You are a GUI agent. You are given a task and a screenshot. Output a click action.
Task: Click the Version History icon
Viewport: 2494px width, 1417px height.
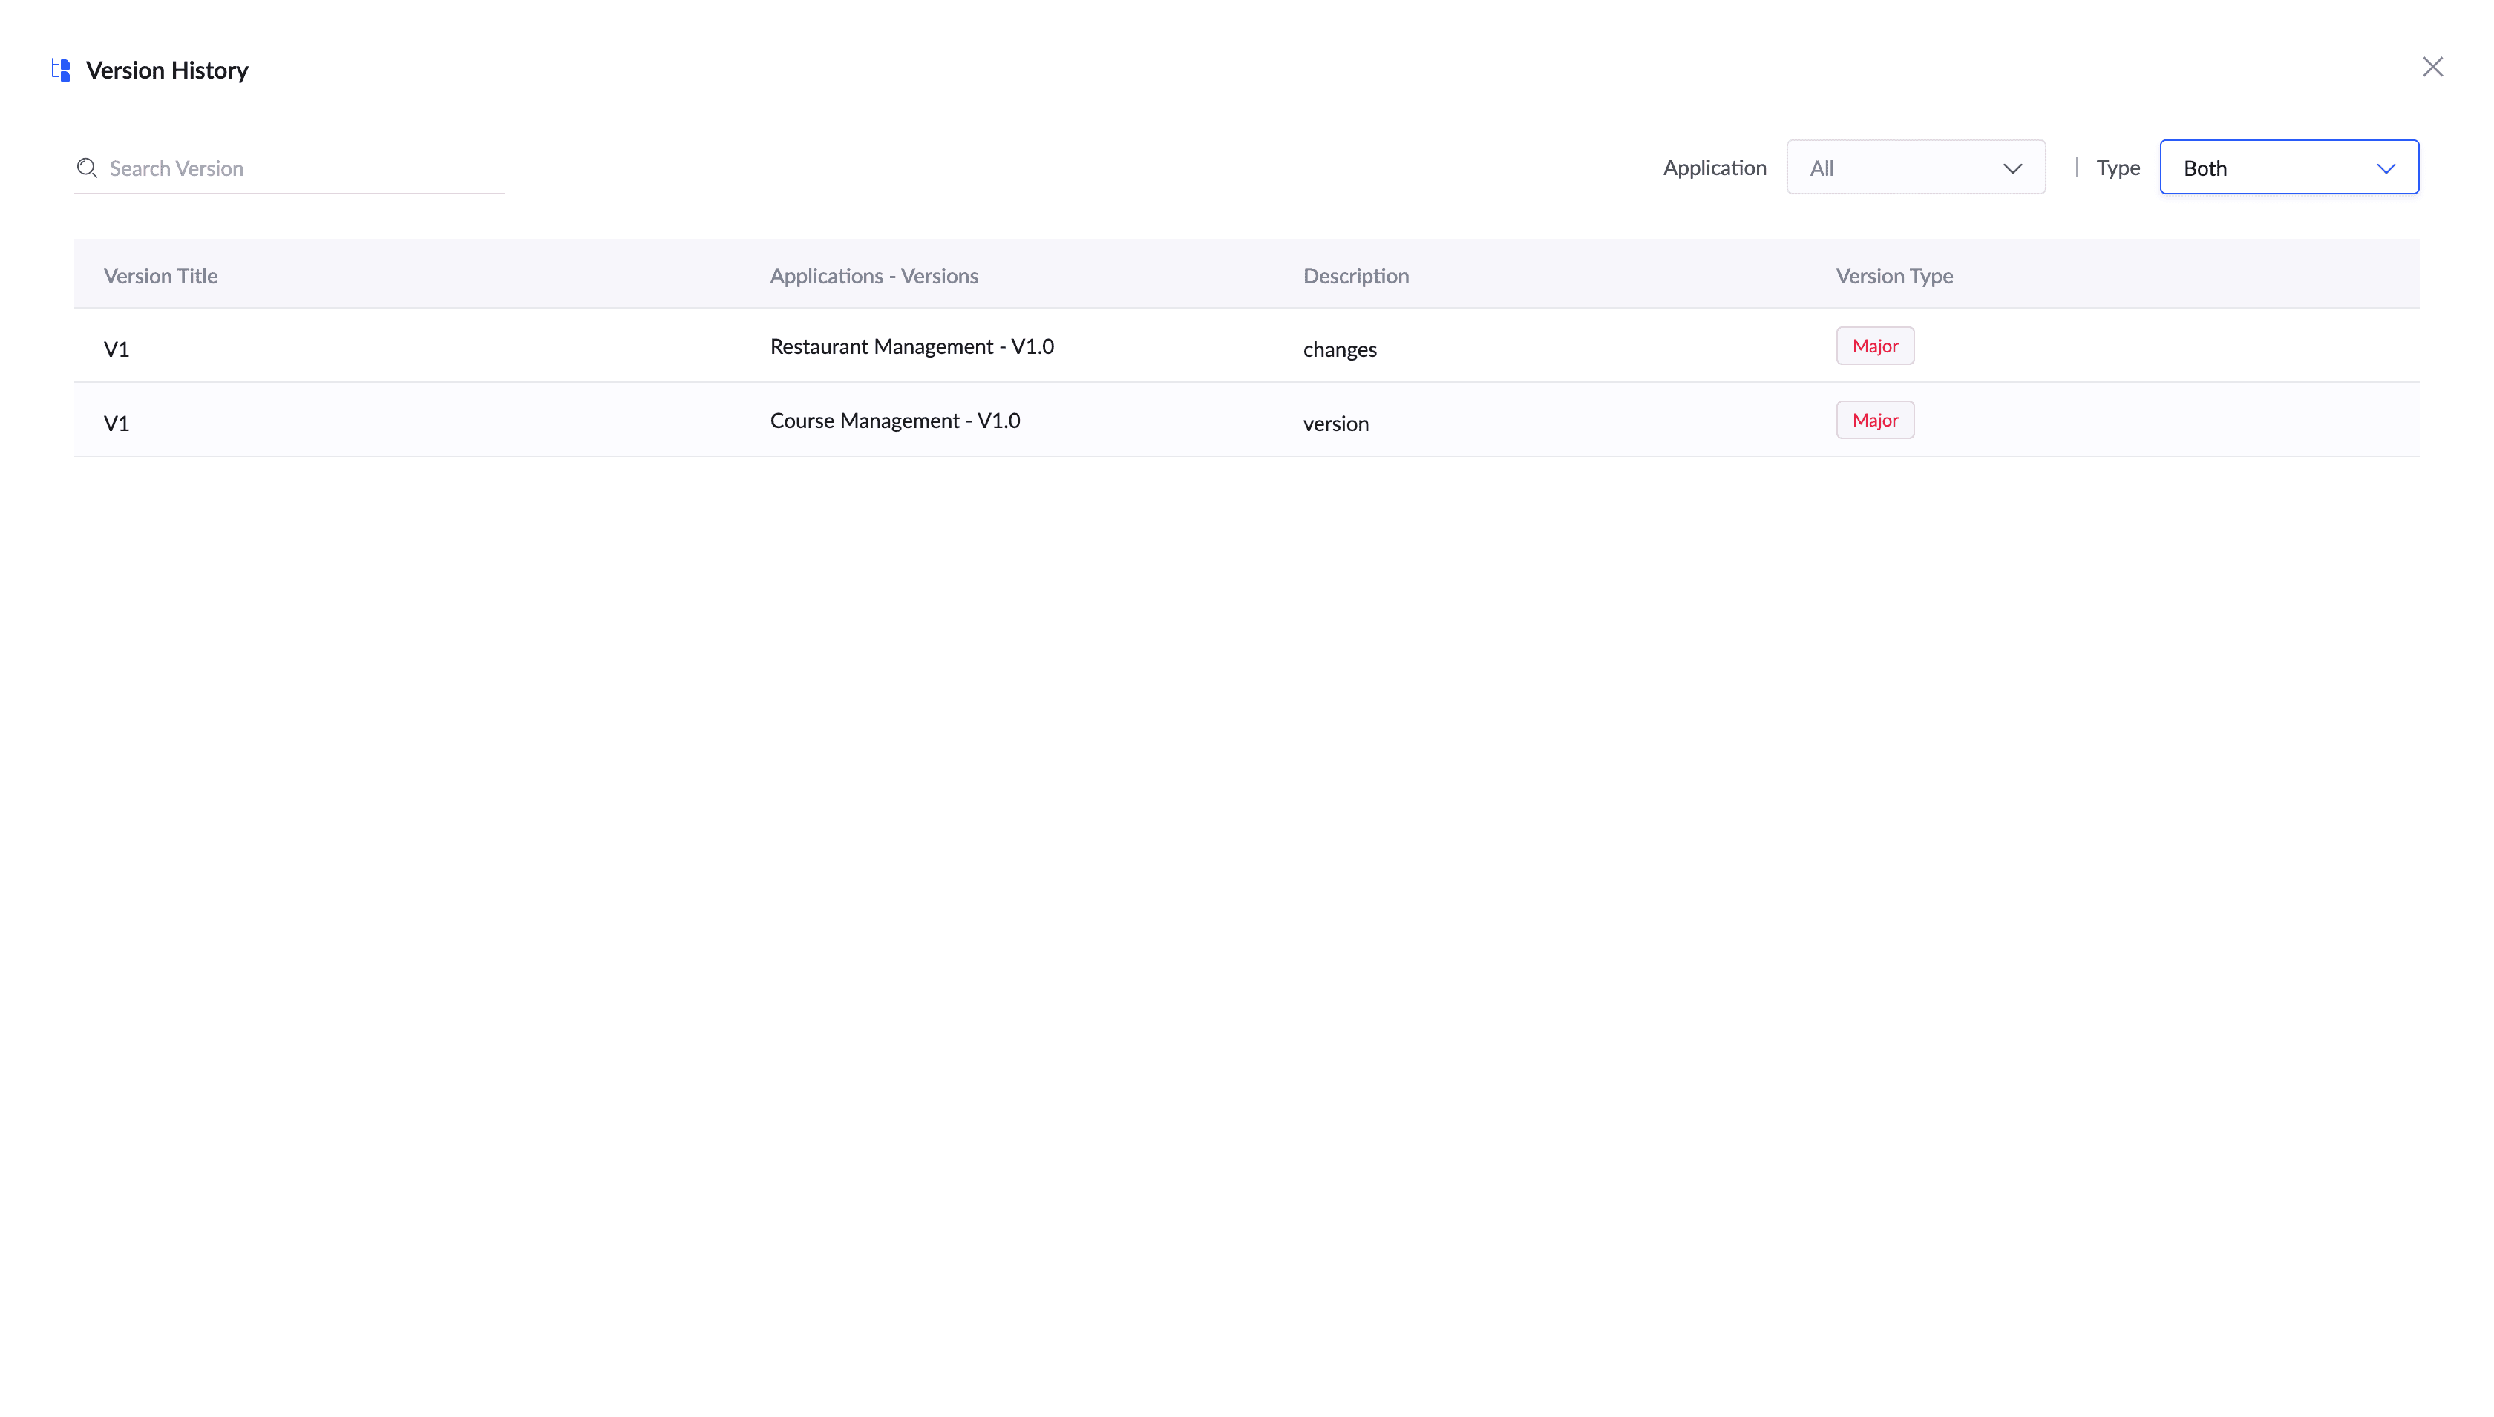[x=60, y=70]
